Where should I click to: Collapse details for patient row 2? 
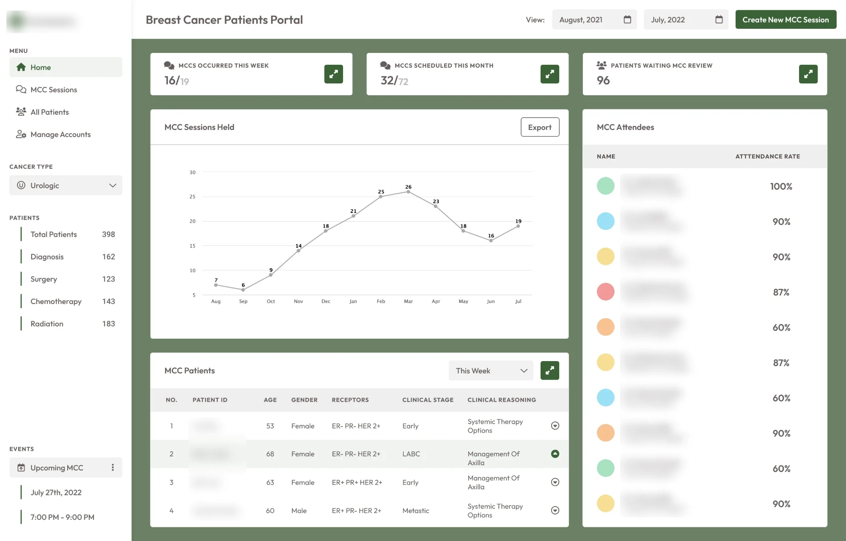pyautogui.click(x=555, y=454)
